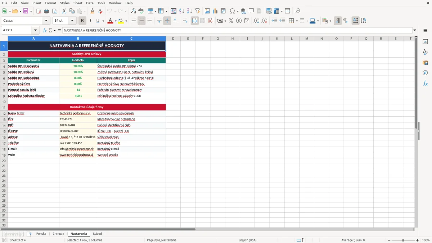
Task: Click into the formula input line
Action: pos(237,30)
